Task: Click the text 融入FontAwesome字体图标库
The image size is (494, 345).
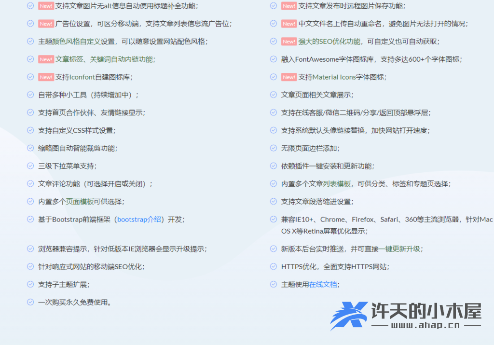Action: pyautogui.click(x=328, y=59)
